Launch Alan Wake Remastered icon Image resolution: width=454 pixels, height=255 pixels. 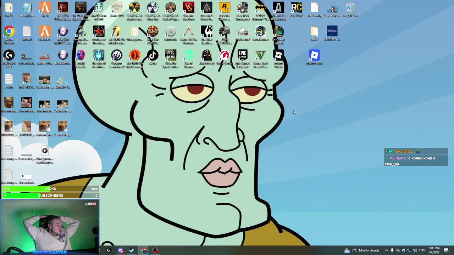point(278,11)
